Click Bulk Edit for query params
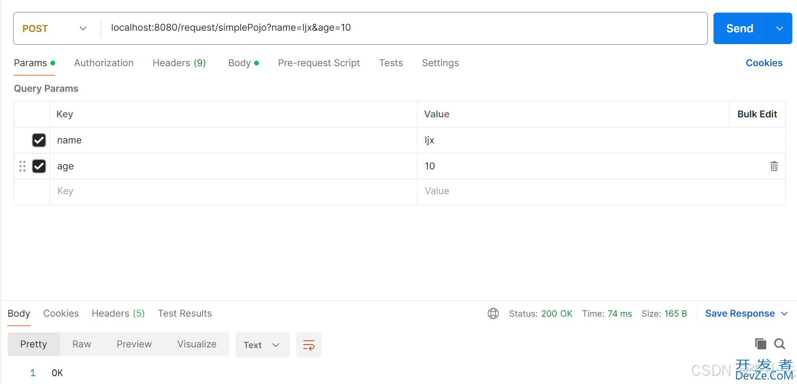 click(757, 114)
